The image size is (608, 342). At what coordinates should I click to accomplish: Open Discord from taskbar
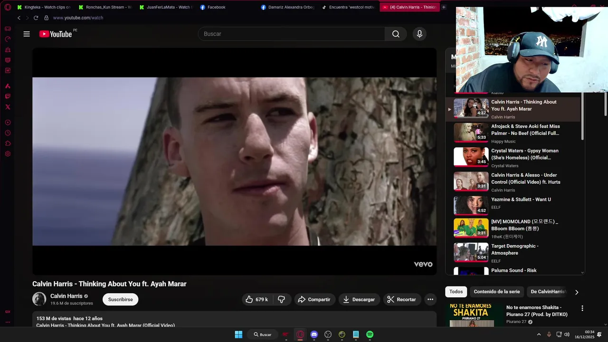point(314,334)
